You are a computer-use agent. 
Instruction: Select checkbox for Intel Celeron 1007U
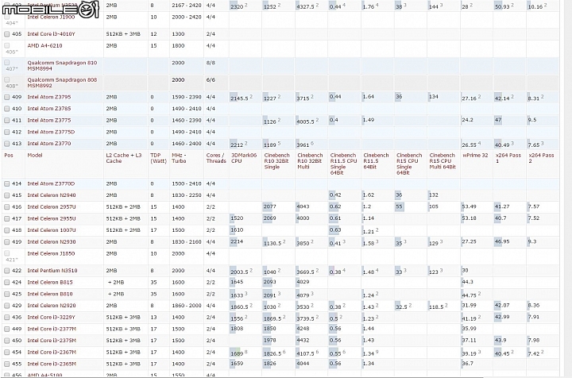click(x=6, y=230)
